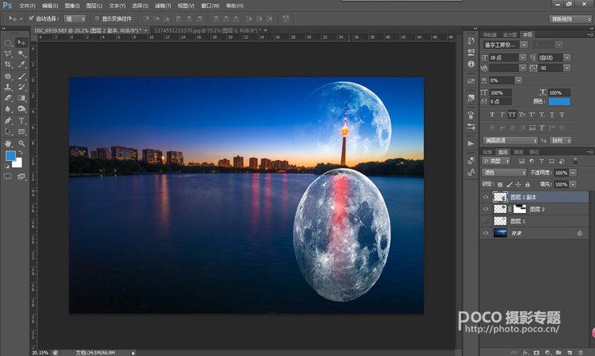Open the auto-select 组 dropdown
The image size is (595, 356).
click(x=75, y=19)
